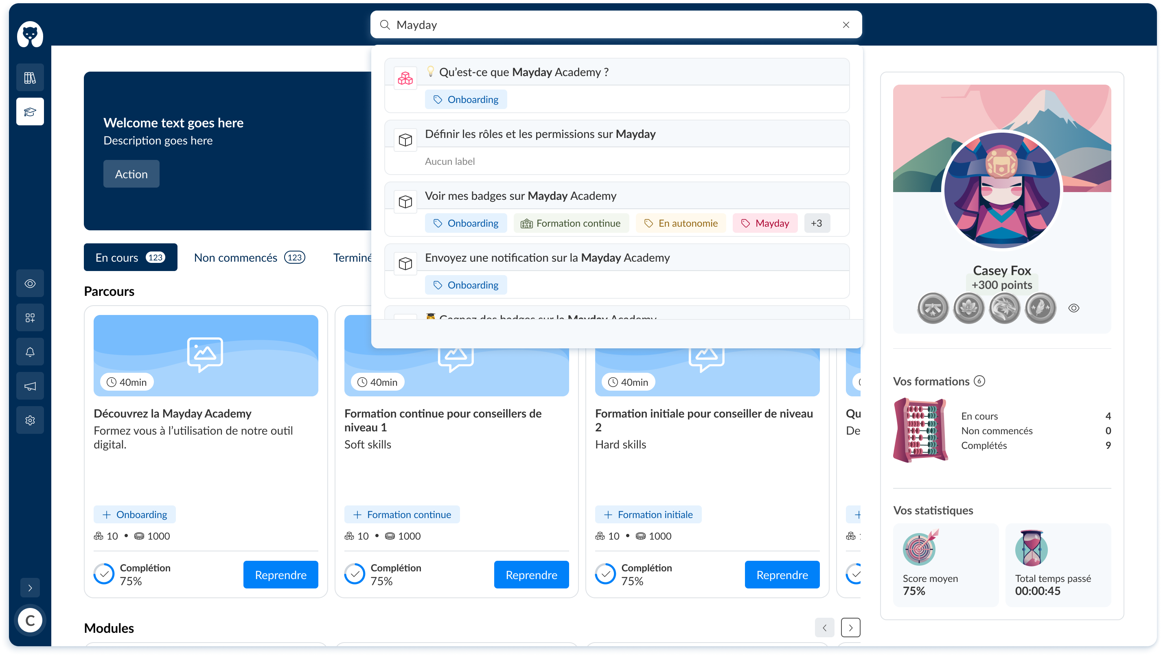Viewport: 1161px width, 656px height.
Task: Click the Action button in welcome banner
Action: 131,174
